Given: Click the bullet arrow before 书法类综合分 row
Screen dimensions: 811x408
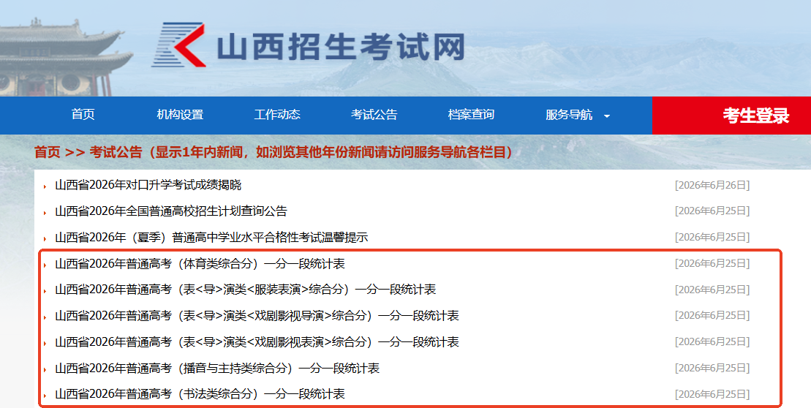Looking at the screenshot, I should (x=45, y=396).
